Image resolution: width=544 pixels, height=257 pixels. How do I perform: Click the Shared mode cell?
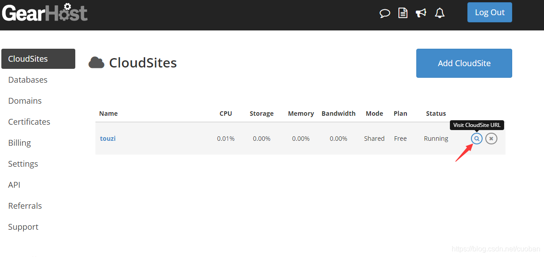pos(374,139)
